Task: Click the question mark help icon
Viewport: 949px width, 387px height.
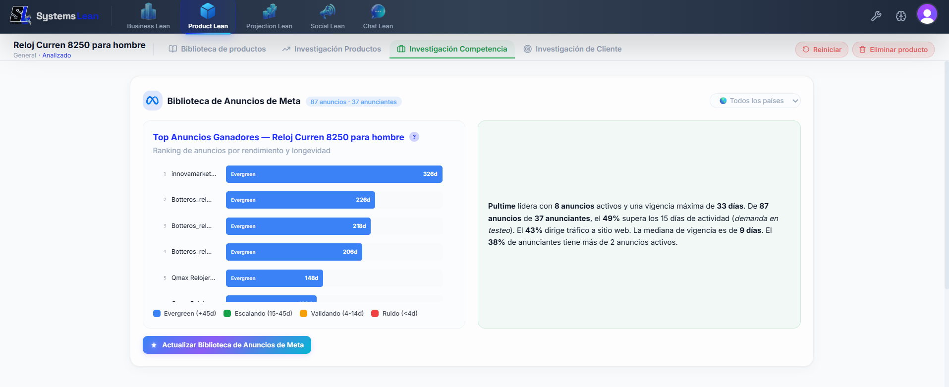Action: 414,137
